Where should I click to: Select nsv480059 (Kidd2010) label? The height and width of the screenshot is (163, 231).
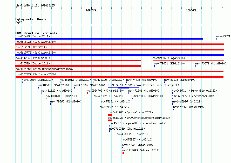(x=53, y=85)
